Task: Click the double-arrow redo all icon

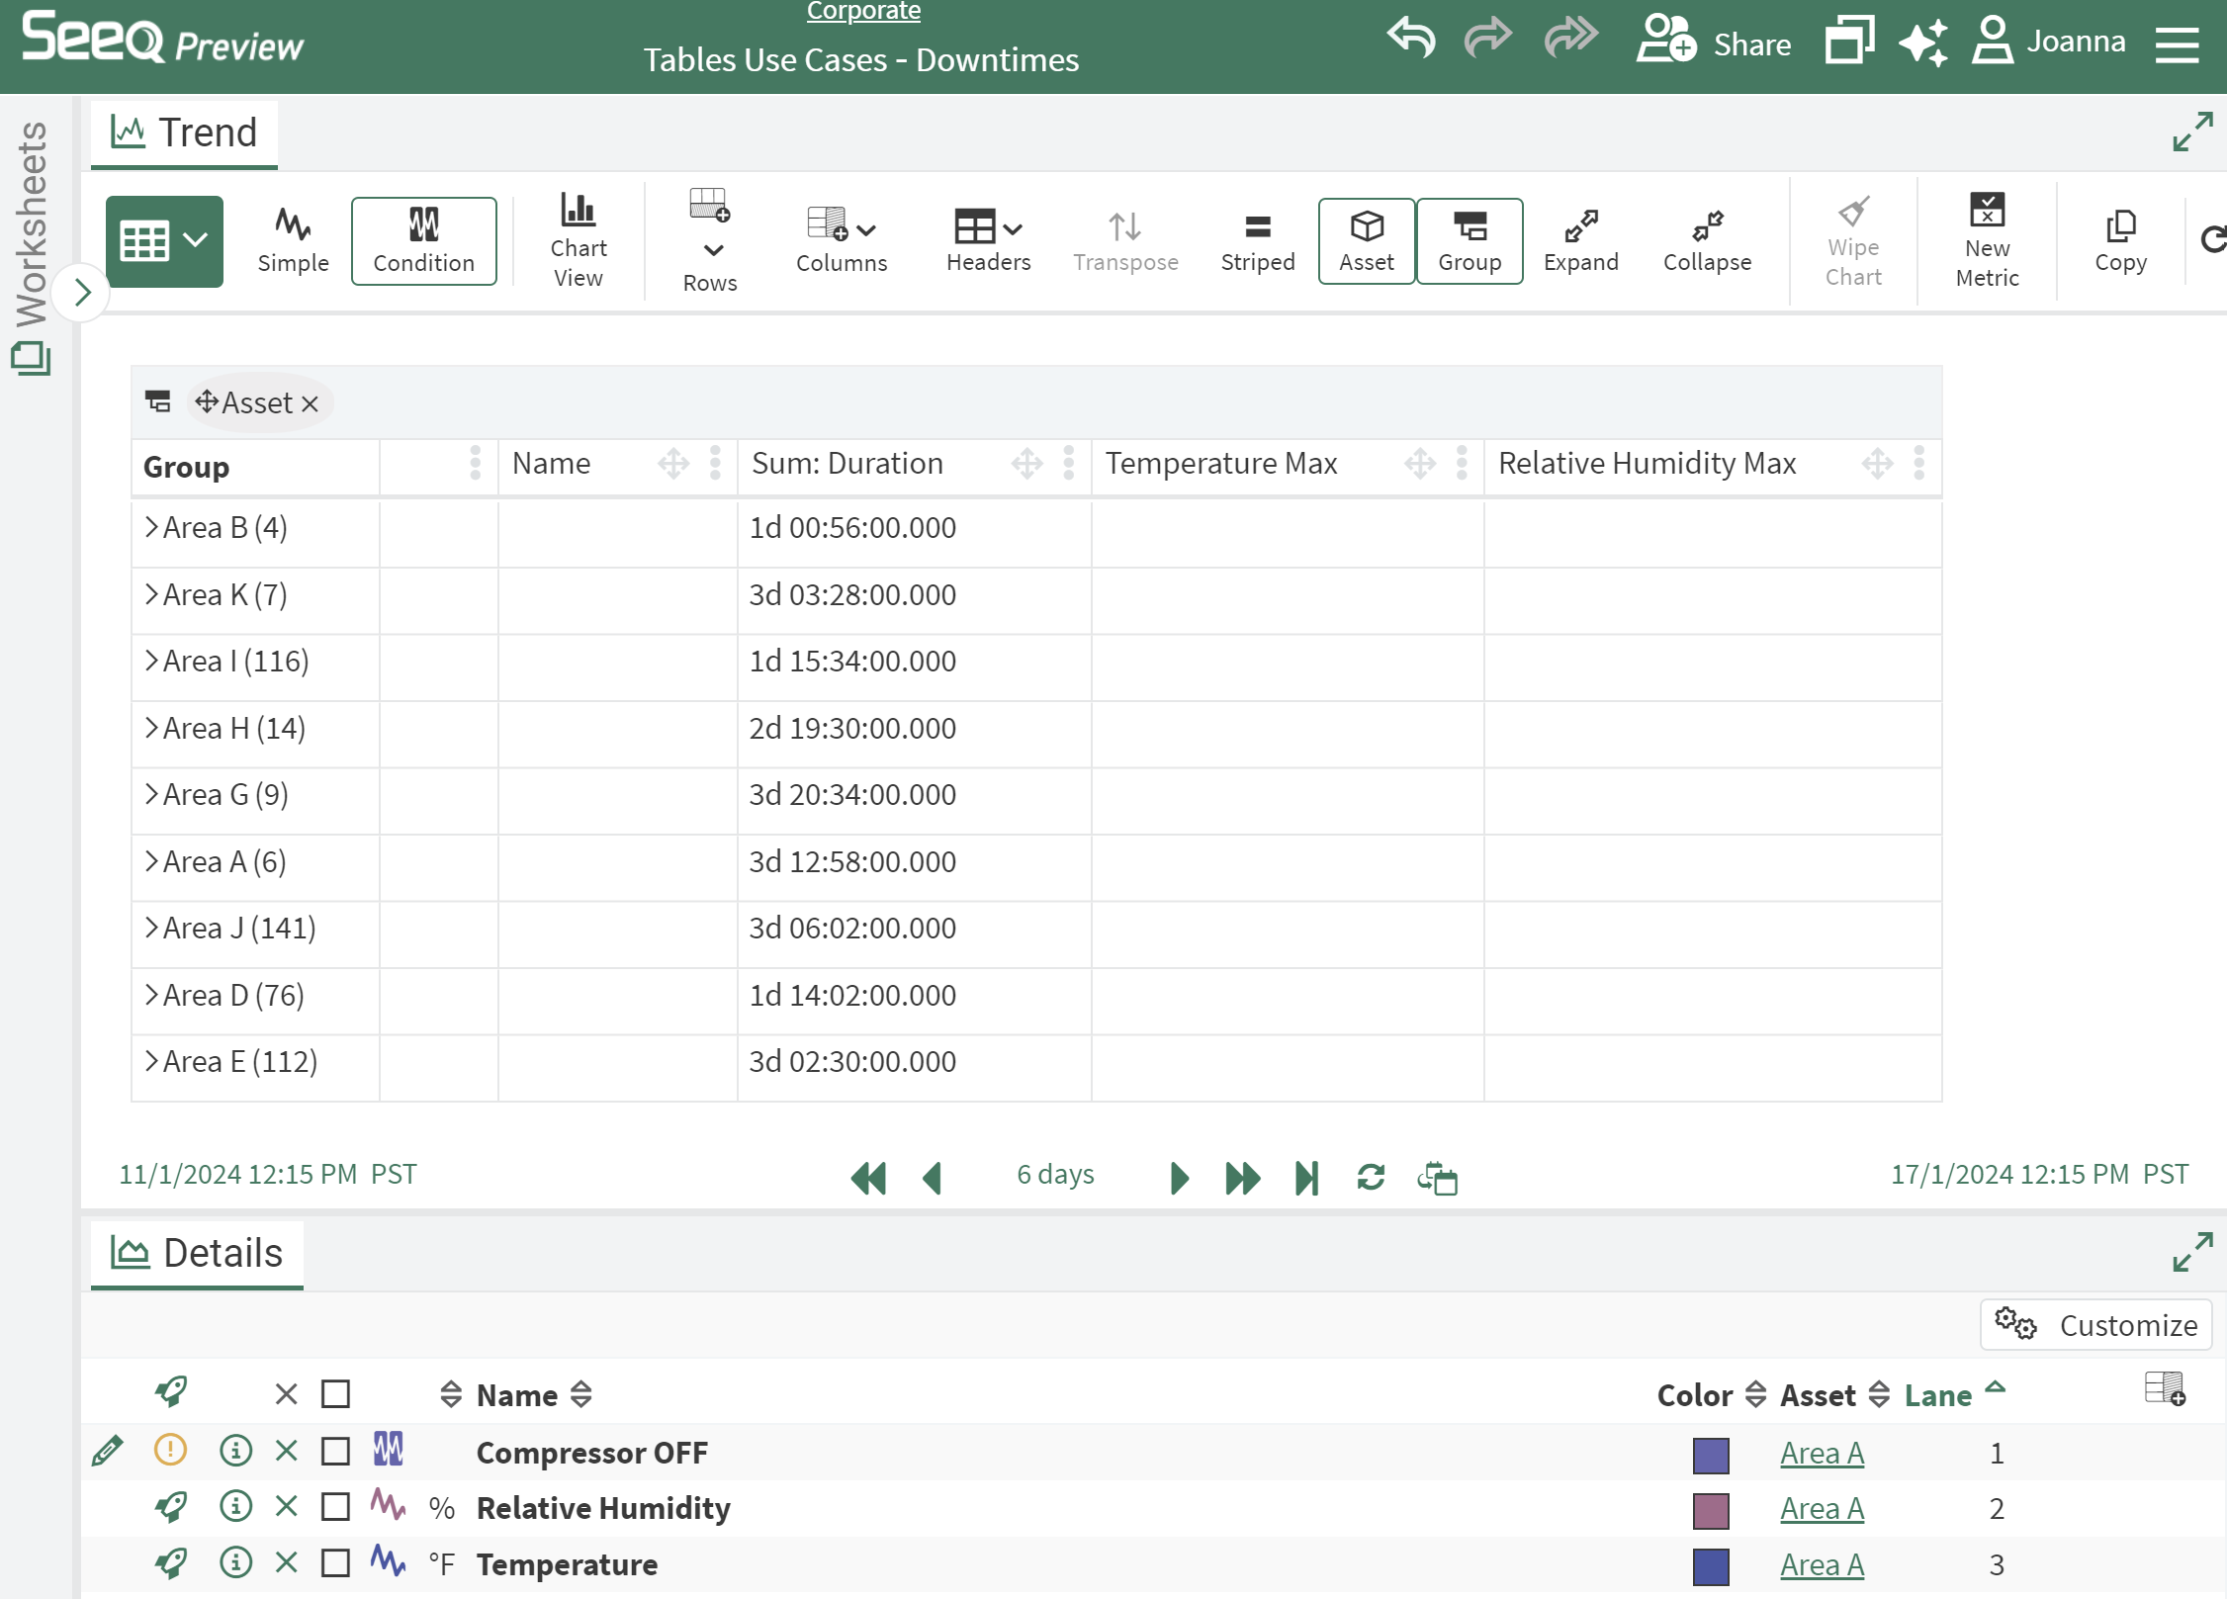Action: pos(1571,38)
